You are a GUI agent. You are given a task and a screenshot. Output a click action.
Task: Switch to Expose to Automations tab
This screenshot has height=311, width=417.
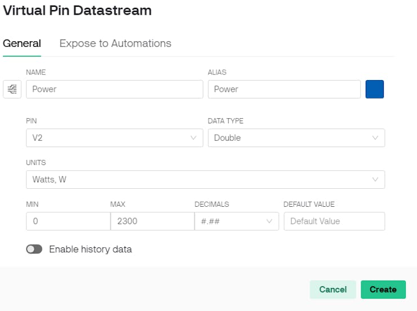pos(115,43)
